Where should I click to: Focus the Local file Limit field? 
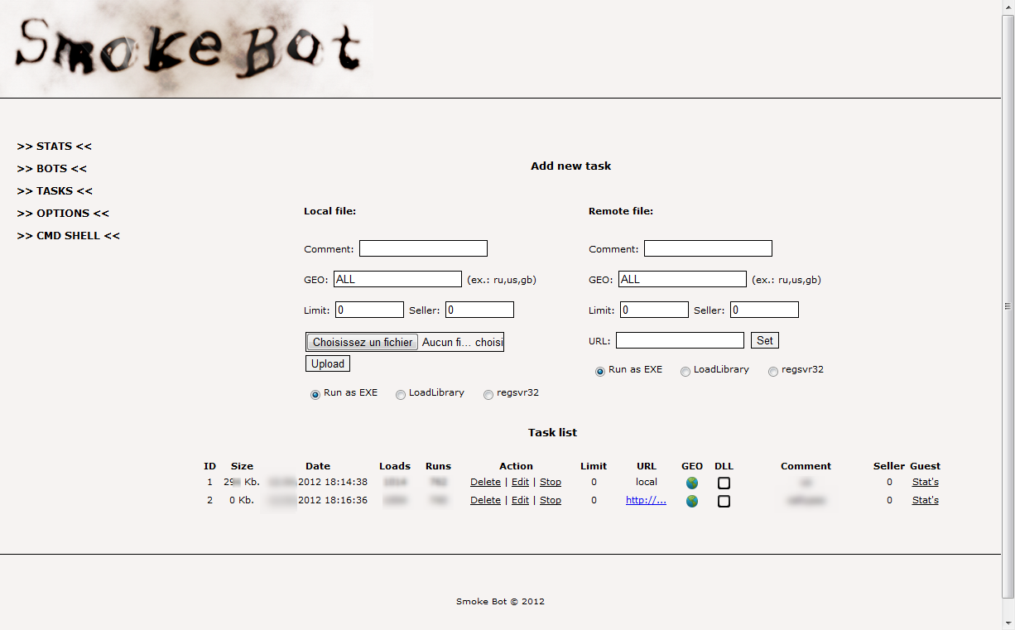click(x=369, y=310)
